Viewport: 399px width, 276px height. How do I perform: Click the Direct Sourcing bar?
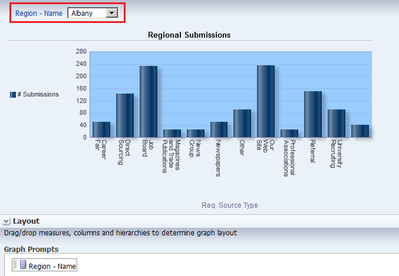point(125,115)
